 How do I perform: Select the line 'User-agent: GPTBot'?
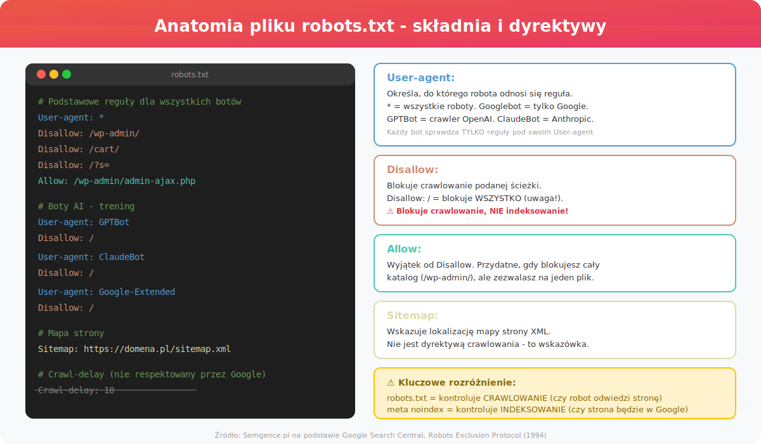(x=84, y=222)
